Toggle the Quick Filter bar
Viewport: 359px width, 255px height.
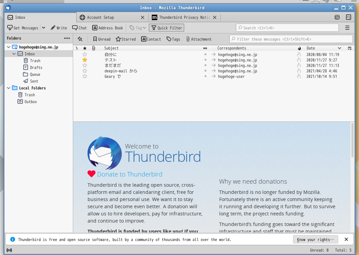pos(167,28)
